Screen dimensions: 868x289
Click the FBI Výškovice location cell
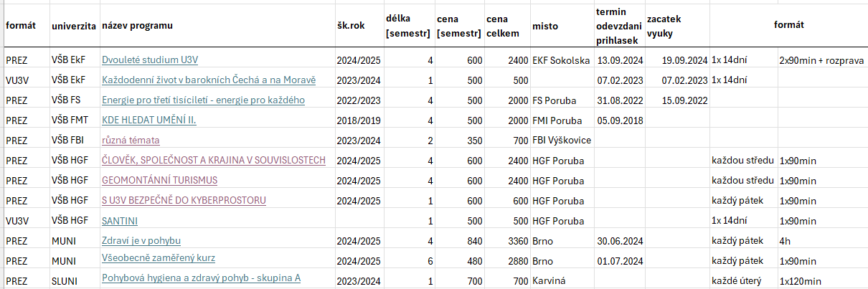[x=562, y=141]
